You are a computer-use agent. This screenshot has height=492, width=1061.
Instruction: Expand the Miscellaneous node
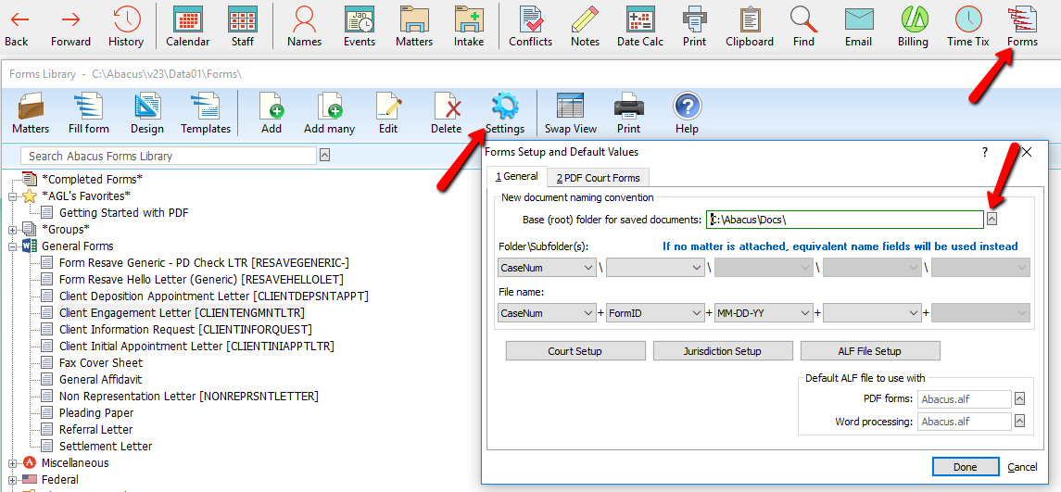click(13, 463)
